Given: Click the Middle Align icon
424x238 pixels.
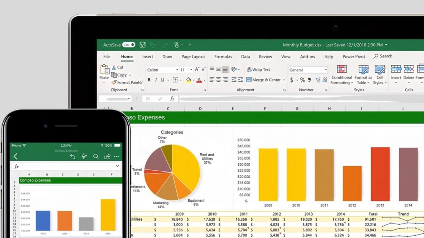Looking at the screenshot, I should 219,69.
